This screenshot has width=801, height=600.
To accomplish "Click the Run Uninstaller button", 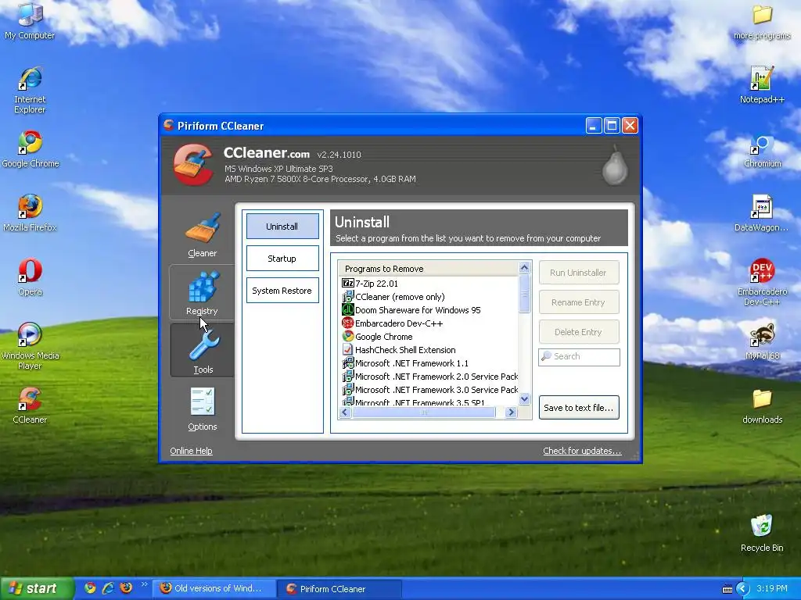I will tap(579, 273).
